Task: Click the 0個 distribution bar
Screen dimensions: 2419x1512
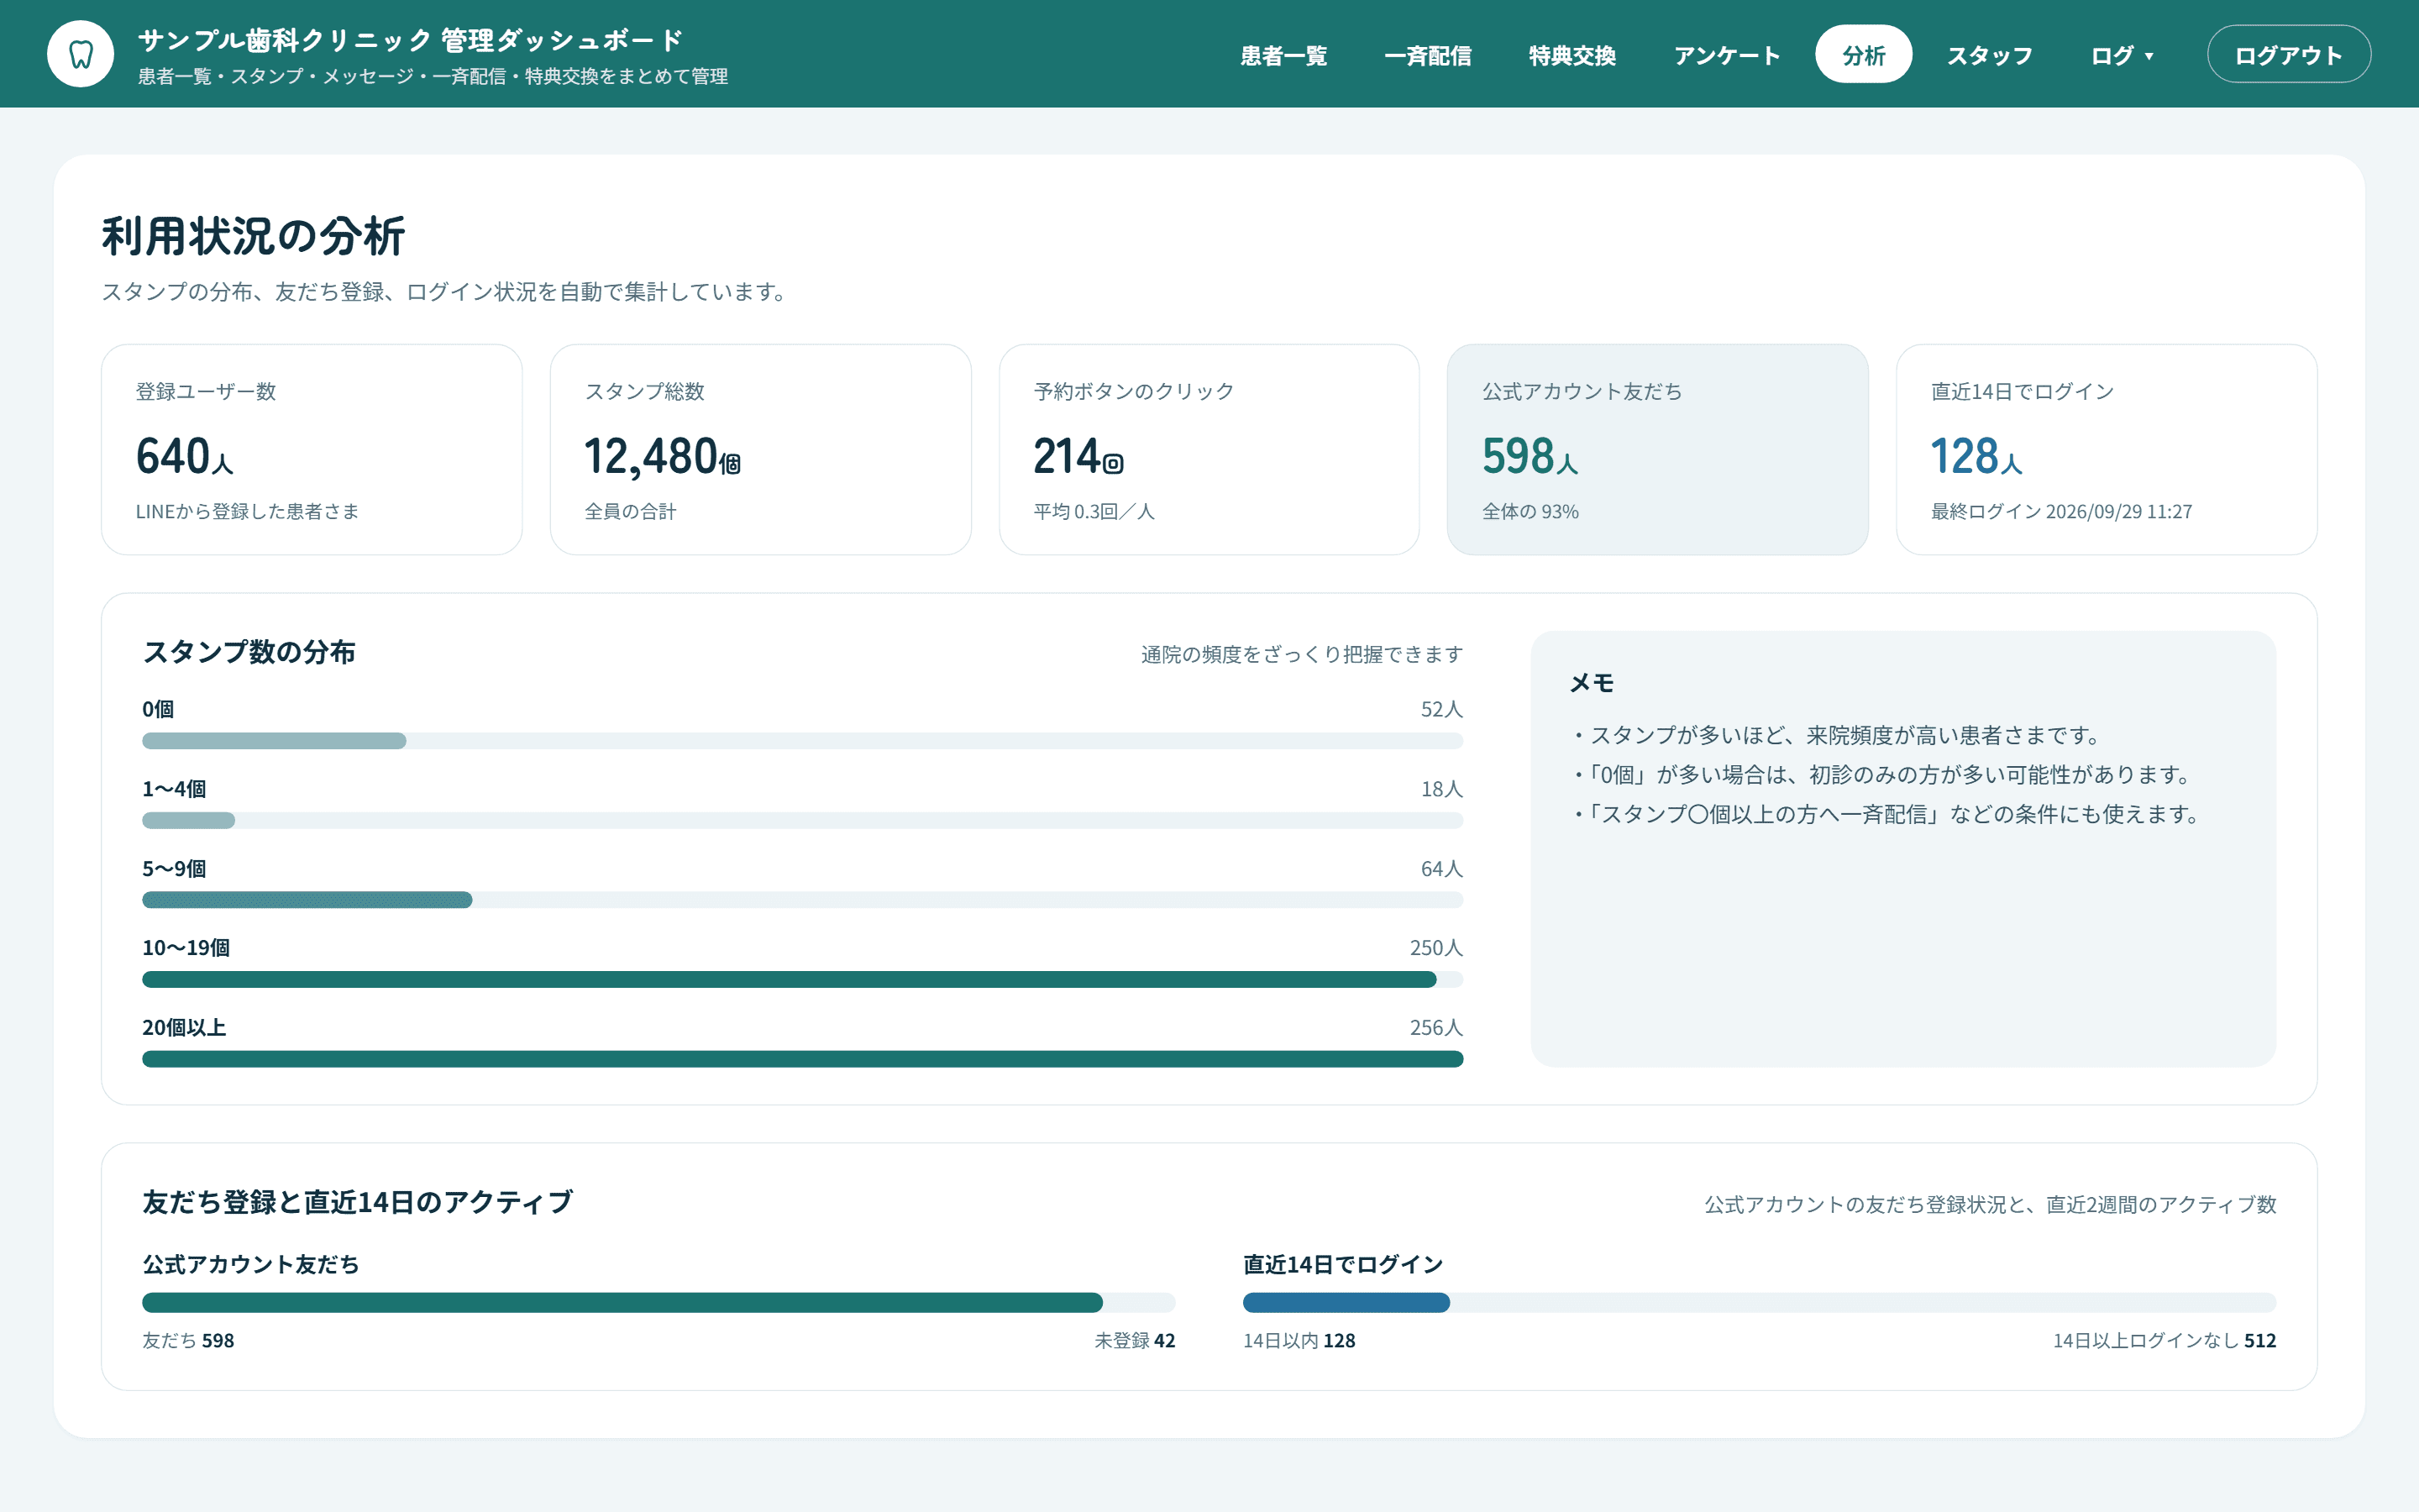Action: [x=803, y=741]
